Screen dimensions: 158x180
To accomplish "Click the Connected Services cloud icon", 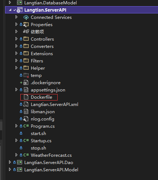I will (26, 17).
